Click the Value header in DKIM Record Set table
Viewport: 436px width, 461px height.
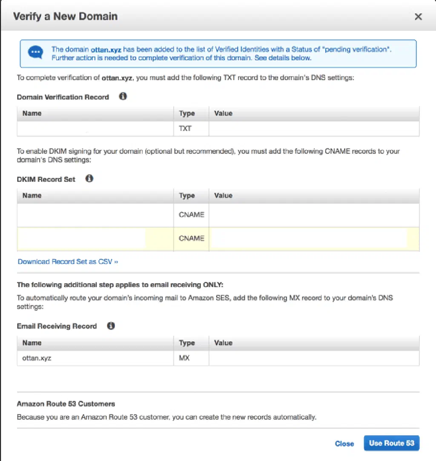pos(223,196)
